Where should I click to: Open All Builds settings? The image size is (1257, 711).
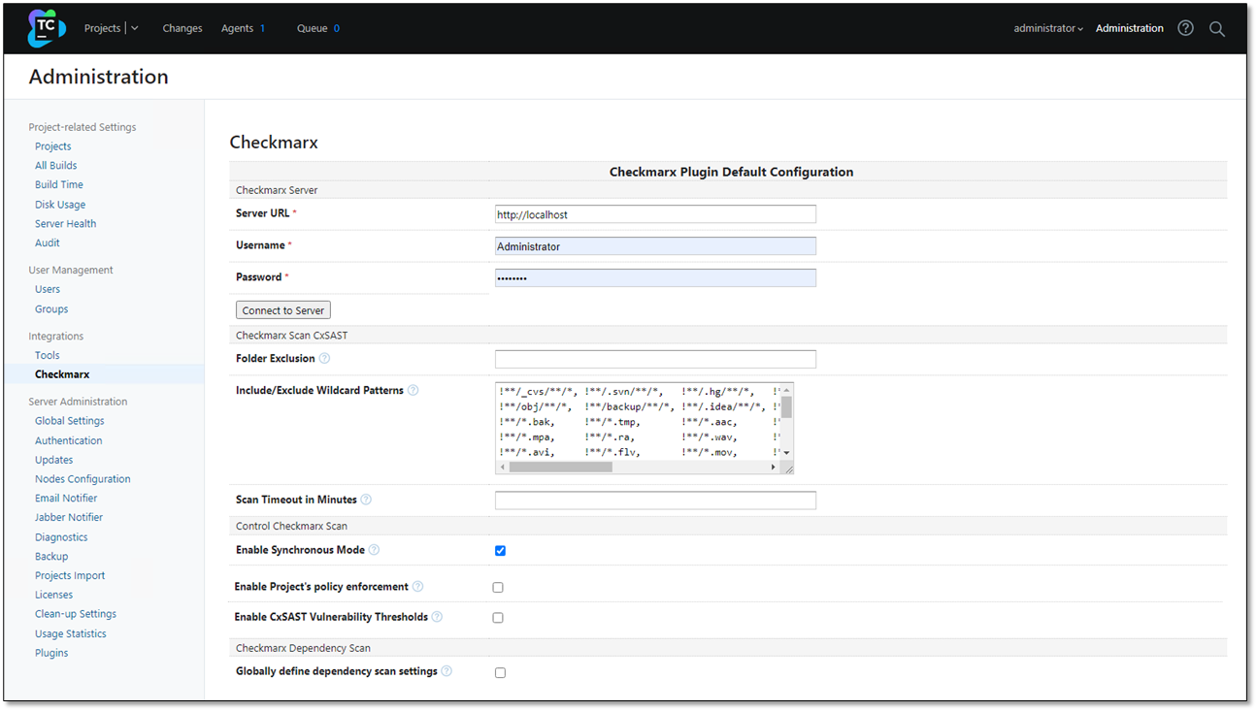tap(56, 166)
